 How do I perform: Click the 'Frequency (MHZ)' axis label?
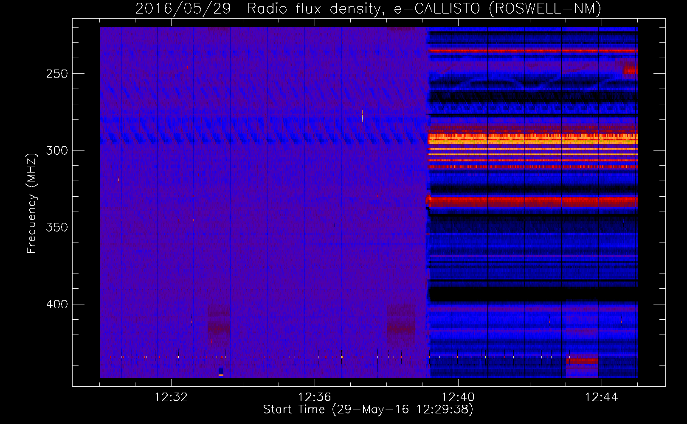point(31,204)
